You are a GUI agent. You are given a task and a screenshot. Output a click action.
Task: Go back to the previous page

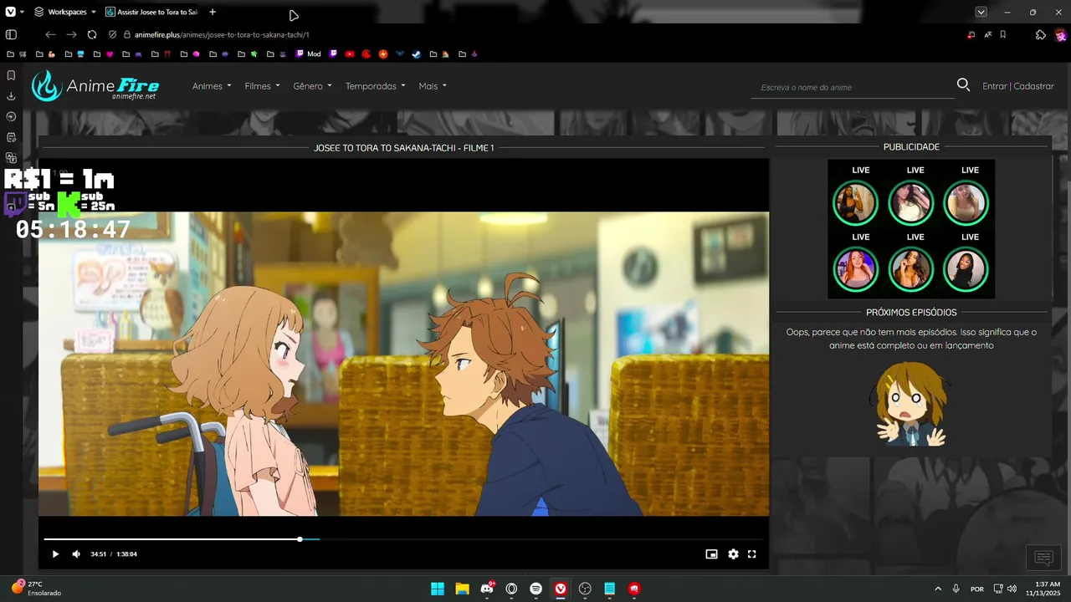coord(50,34)
